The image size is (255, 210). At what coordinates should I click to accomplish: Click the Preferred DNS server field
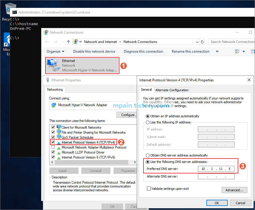(x=216, y=169)
